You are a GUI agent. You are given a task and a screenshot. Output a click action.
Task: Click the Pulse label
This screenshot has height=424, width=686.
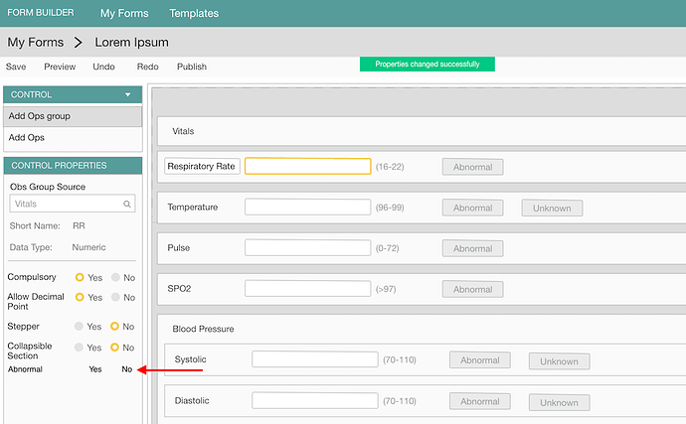point(179,248)
